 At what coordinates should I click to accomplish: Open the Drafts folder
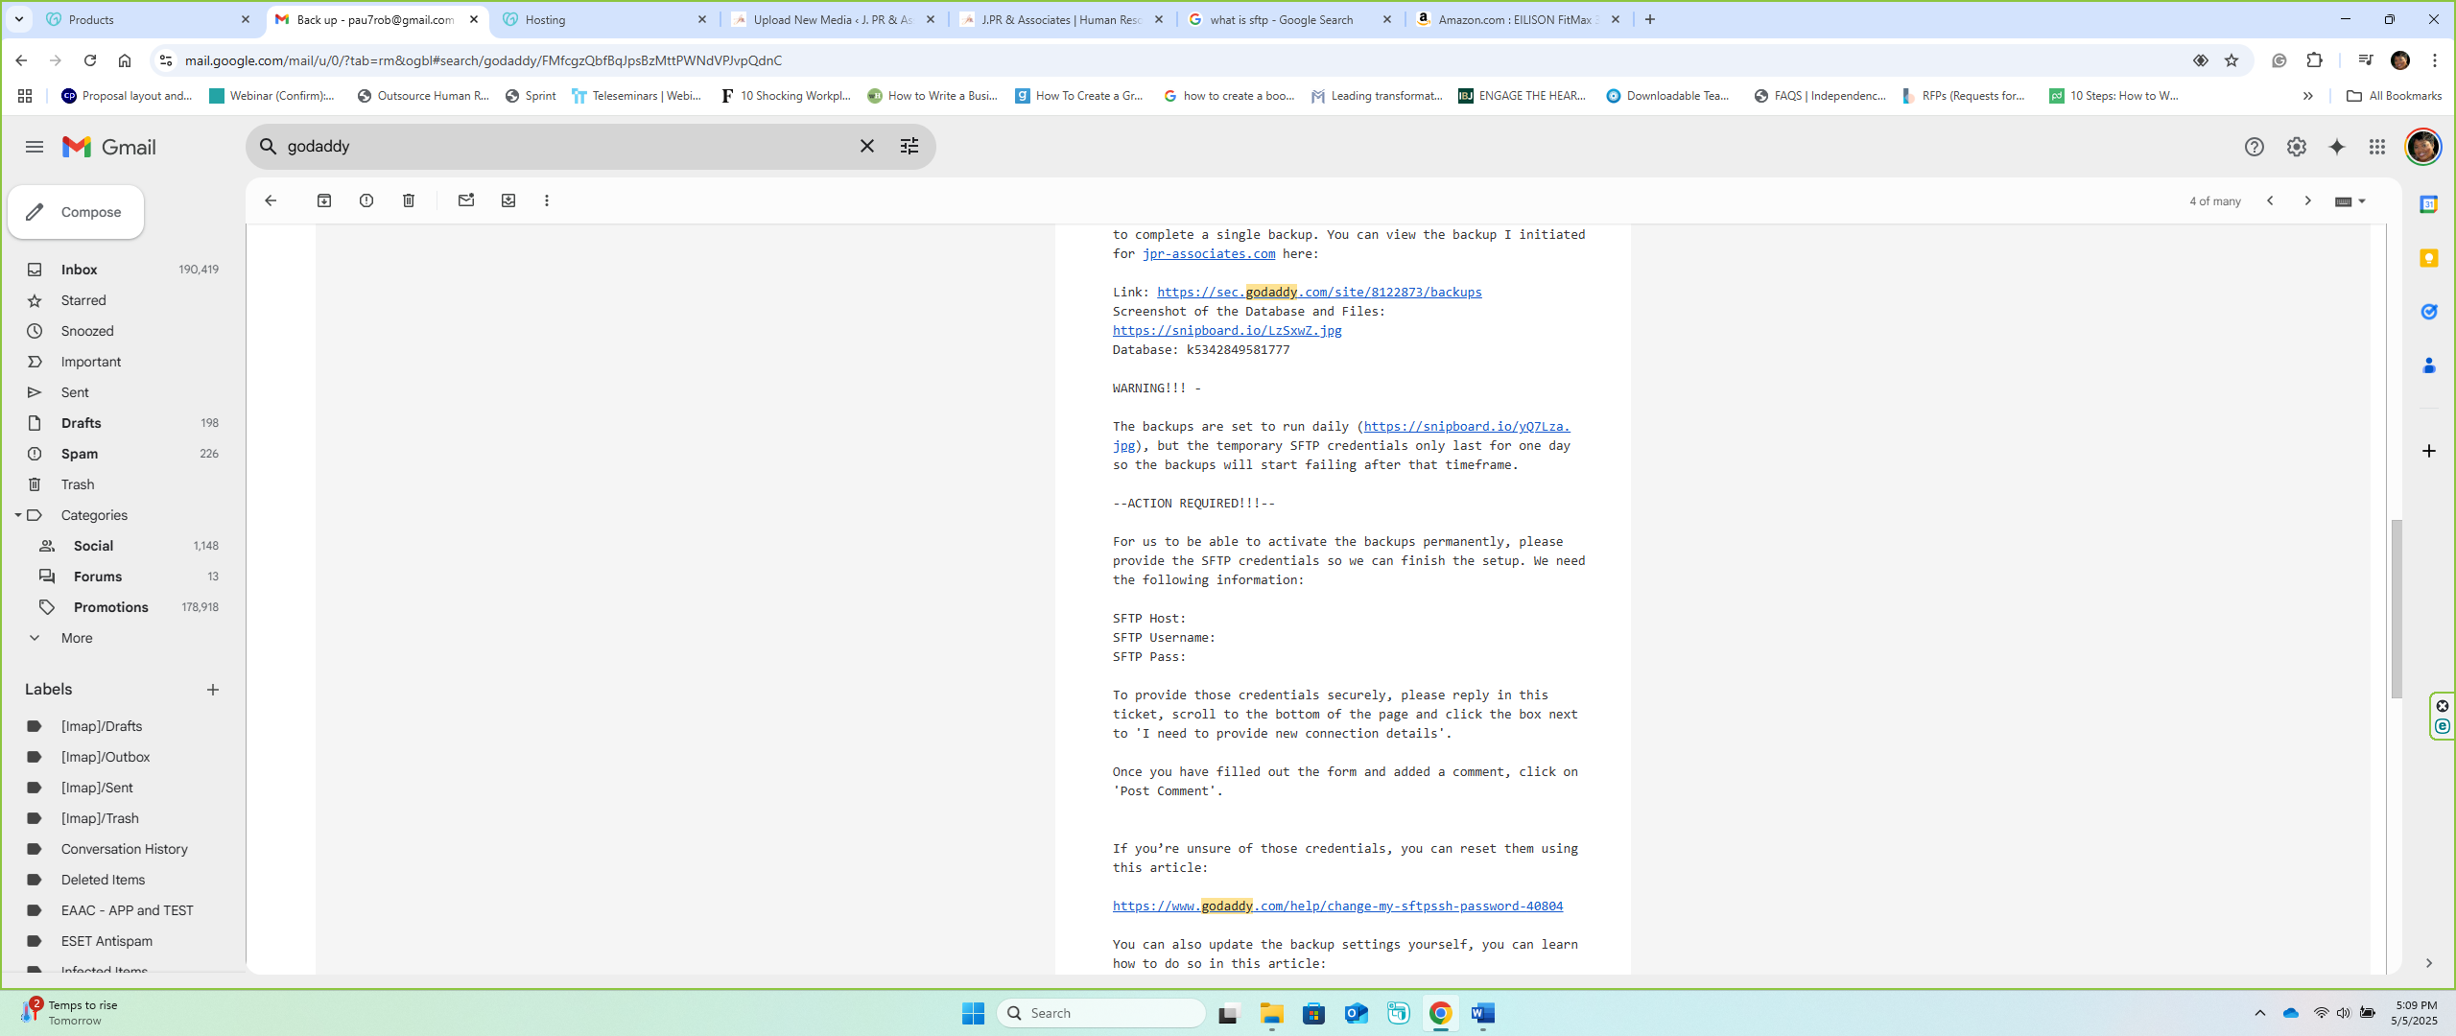[123, 423]
